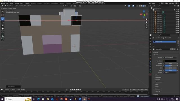Choose the Add Cube tool
Viewport: 180px width, 101px height.
(3, 39)
